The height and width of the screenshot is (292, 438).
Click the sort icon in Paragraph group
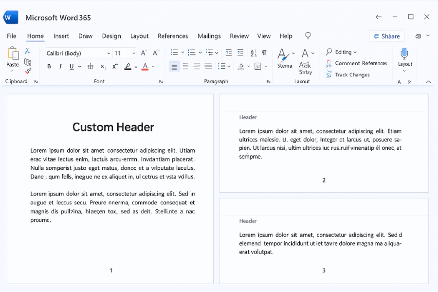(254, 52)
